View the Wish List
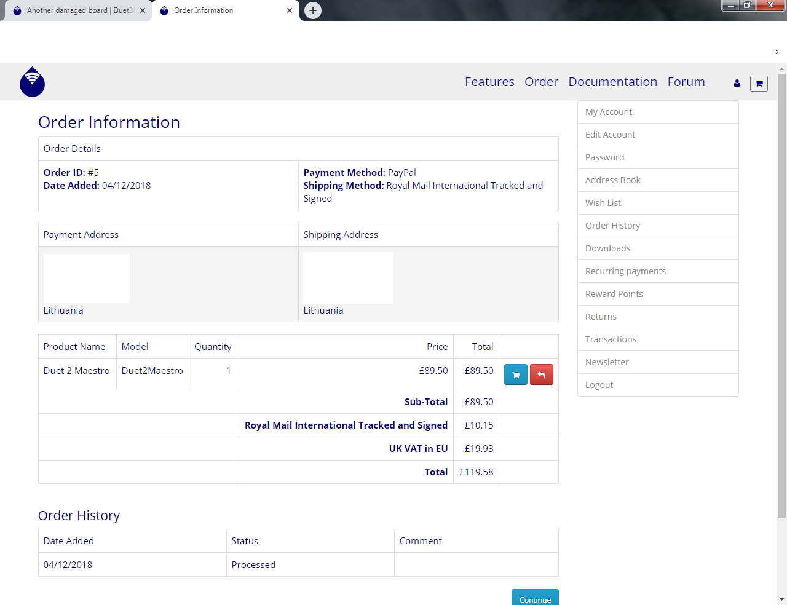 tap(658, 203)
